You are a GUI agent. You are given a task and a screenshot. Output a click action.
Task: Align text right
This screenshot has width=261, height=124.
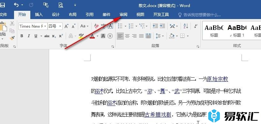point(134,36)
